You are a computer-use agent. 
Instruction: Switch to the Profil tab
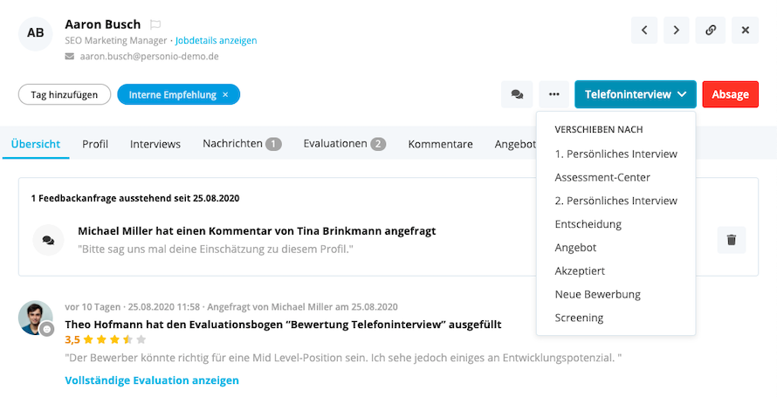click(x=95, y=144)
